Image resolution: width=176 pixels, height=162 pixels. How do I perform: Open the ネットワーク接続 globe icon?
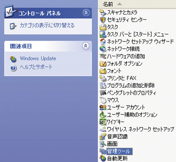tap(103, 49)
